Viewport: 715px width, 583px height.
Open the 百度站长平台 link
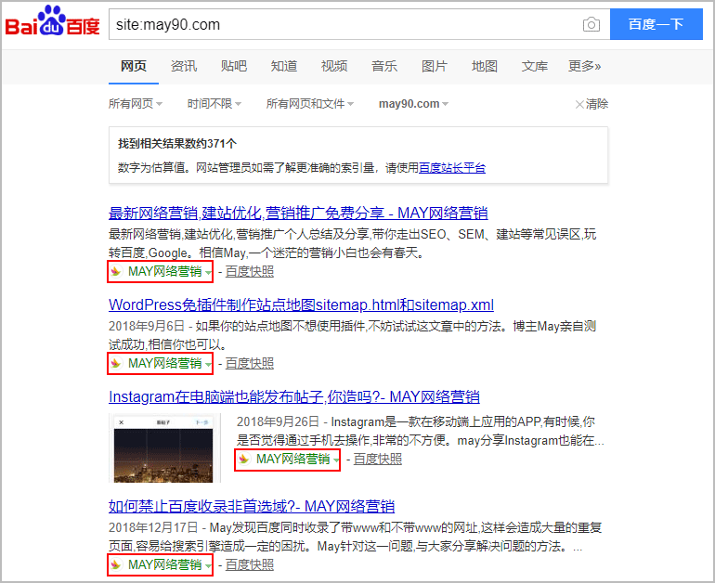pyautogui.click(x=452, y=168)
